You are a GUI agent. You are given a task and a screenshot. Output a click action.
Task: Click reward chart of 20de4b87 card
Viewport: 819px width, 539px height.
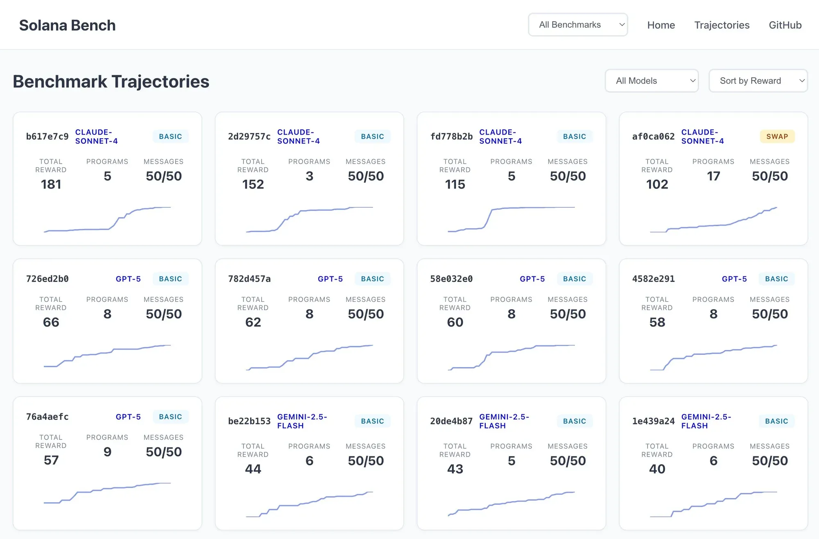point(511,504)
